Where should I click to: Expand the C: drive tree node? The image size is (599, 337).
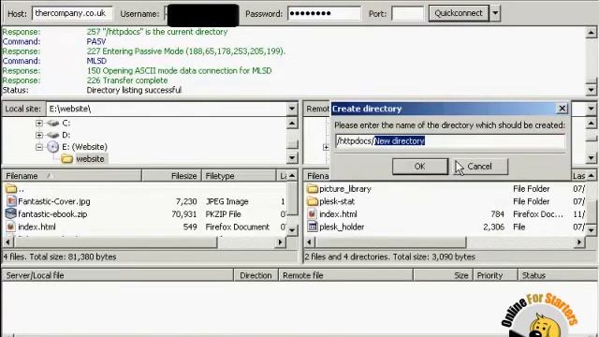point(39,123)
